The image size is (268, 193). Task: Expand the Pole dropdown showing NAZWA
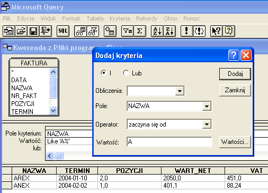point(207,106)
